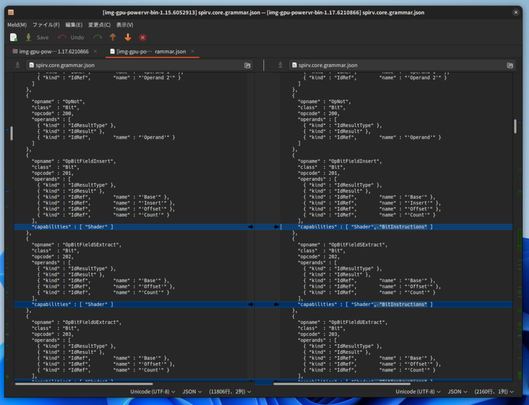529x405 pixels.
Task: Open right pane JSON syntax dropdown
Action: (x=457, y=392)
